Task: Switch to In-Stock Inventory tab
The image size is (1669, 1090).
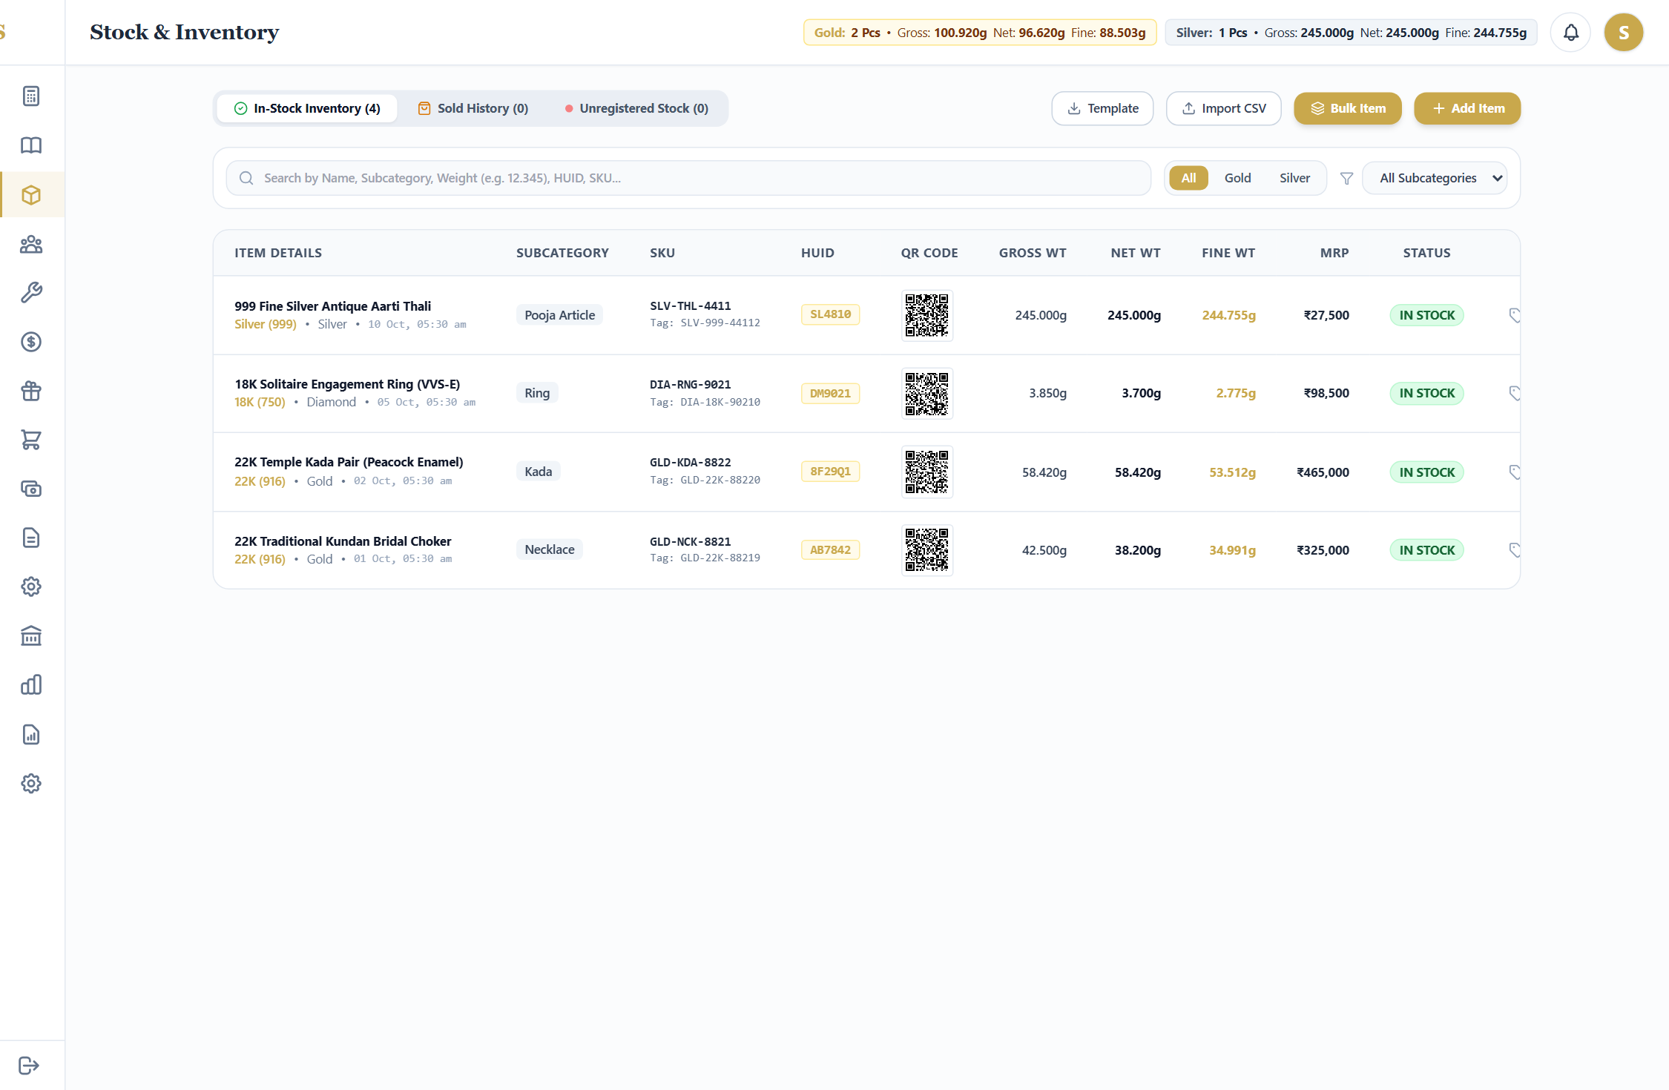Action: click(307, 108)
